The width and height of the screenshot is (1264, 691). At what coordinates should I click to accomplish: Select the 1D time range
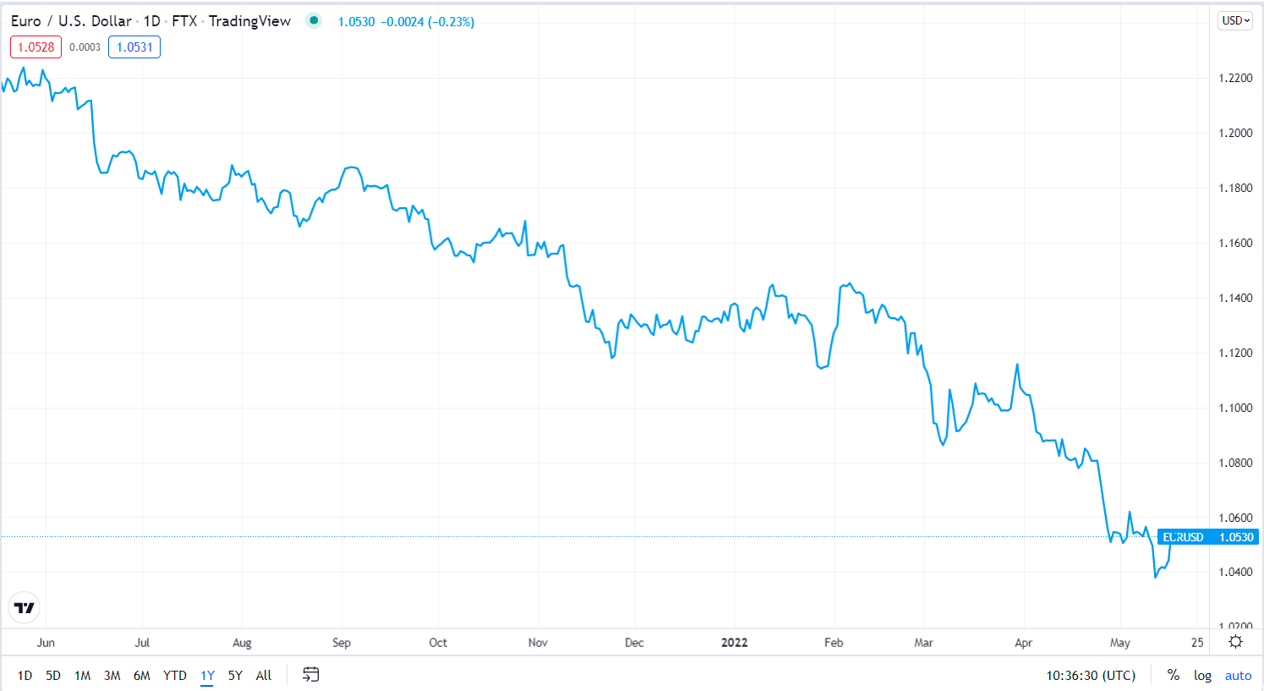(25, 675)
